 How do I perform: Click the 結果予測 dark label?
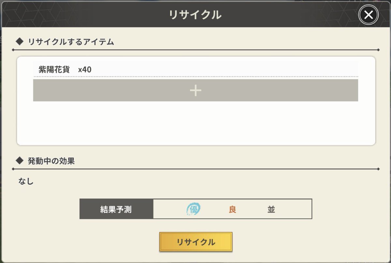click(x=116, y=209)
